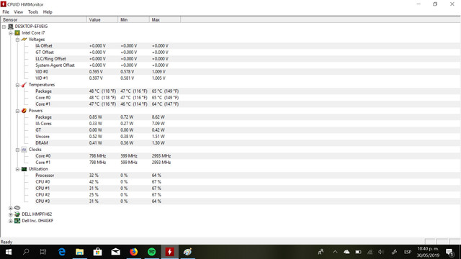Viewport: 461px width, 259px height.
Task: Click the 8.62 W max package power value
Action: [158, 117]
